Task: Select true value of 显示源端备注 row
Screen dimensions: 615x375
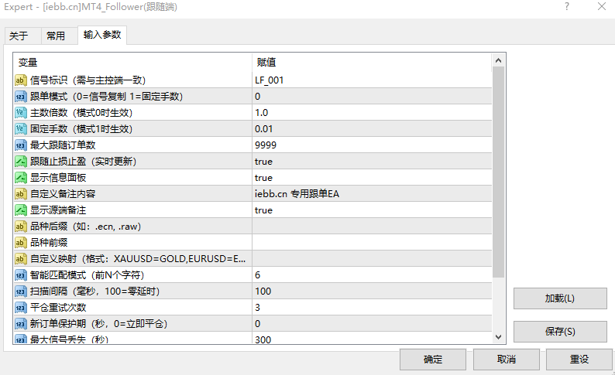Action: 372,210
